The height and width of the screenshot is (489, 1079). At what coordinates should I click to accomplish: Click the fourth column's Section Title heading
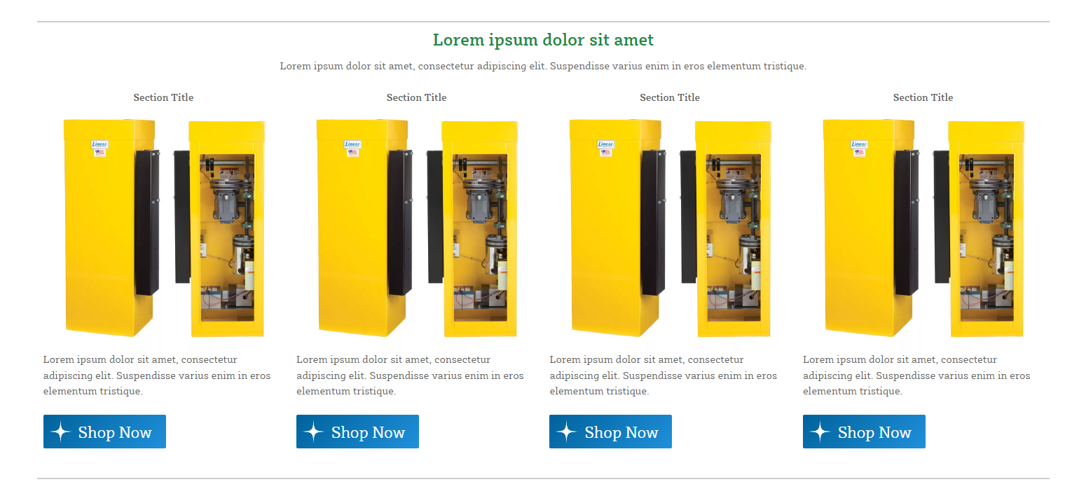tap(923, 97)
